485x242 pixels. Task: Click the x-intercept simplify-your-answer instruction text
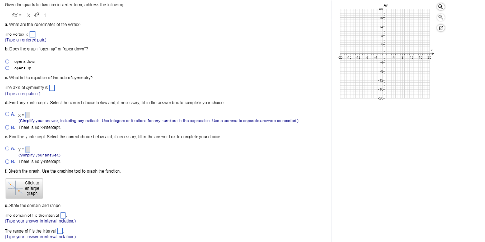pos(159,121)
